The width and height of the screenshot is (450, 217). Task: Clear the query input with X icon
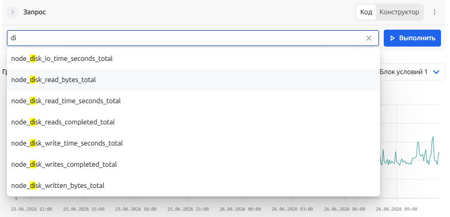369,38
